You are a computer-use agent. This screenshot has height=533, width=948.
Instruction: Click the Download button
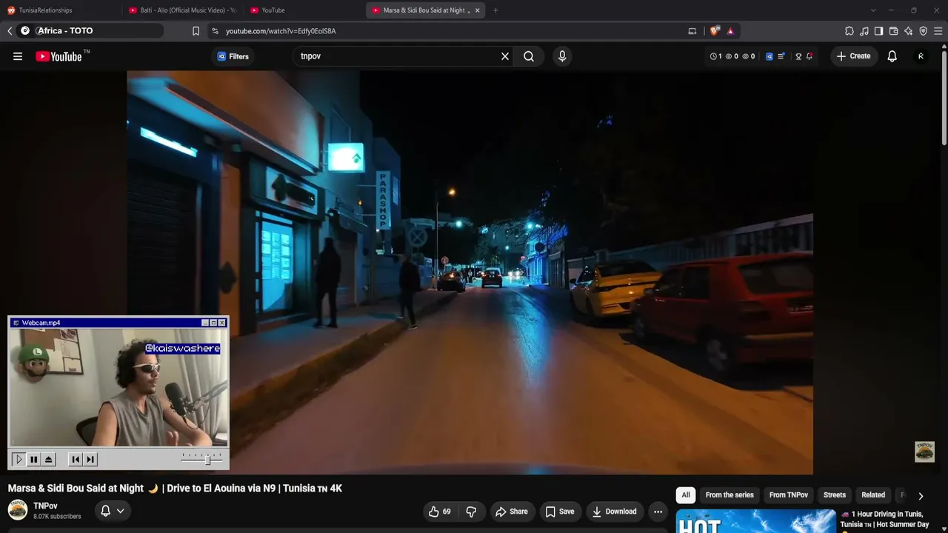pyautogui.click(x=614, y=512)
